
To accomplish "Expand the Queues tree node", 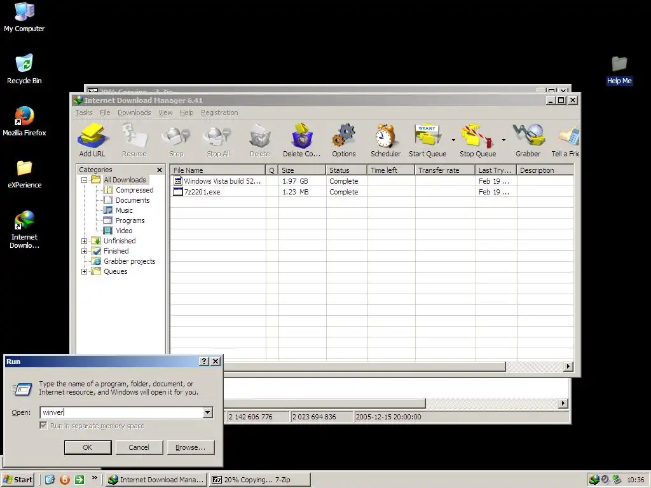I will click(x=85, y=272).
